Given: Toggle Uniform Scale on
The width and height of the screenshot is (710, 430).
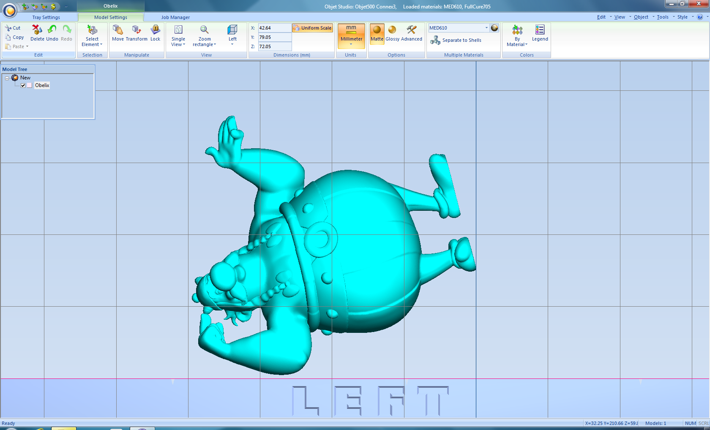Looking at the screenshot, I should click(x=312, y=28).
